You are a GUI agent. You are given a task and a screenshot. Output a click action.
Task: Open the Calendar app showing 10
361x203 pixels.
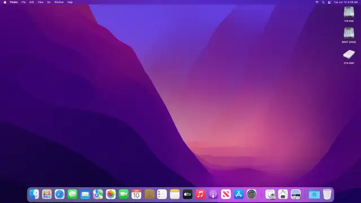137,194
